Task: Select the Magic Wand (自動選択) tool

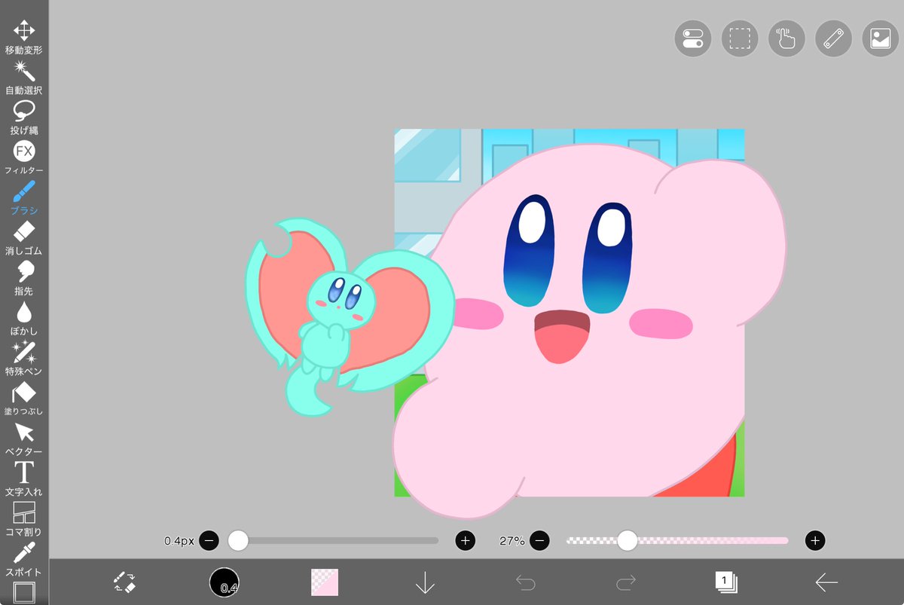Action: [24, 78]
